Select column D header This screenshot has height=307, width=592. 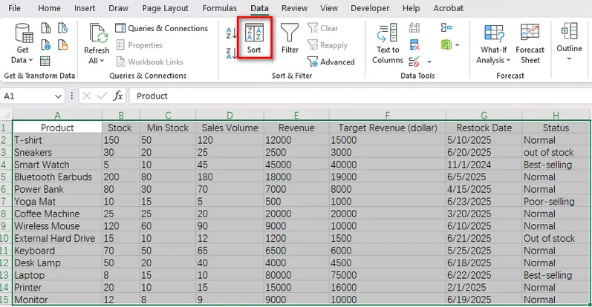pos(230,115)
